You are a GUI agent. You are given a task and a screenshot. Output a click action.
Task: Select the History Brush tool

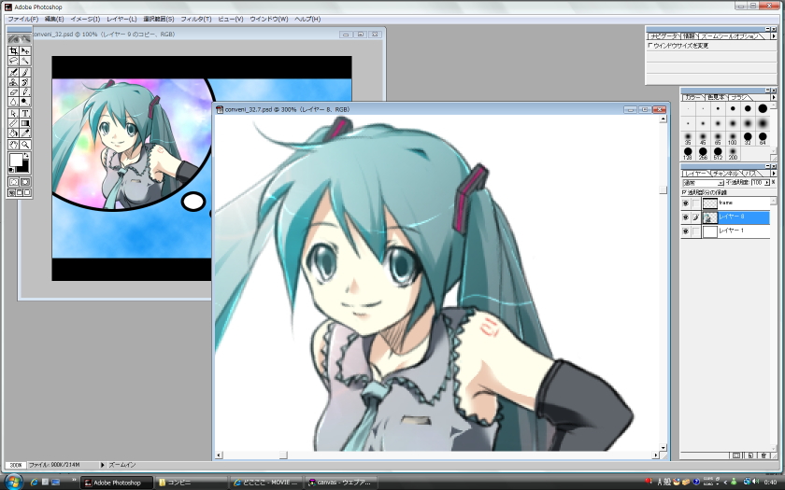click(x=25, y=82)
